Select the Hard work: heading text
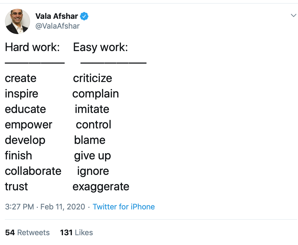 tap(32, 47)
